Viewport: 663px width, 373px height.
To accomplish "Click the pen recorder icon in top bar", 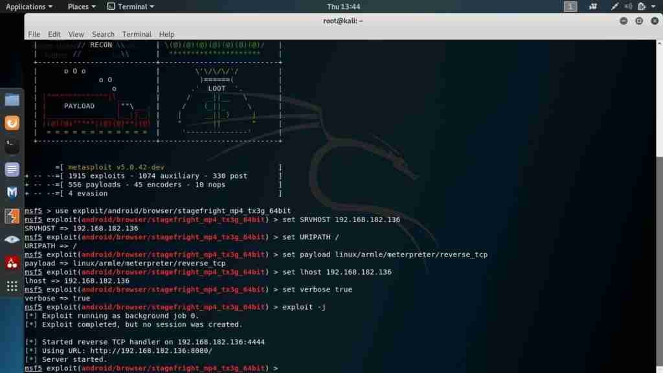I will coord(614,6).
